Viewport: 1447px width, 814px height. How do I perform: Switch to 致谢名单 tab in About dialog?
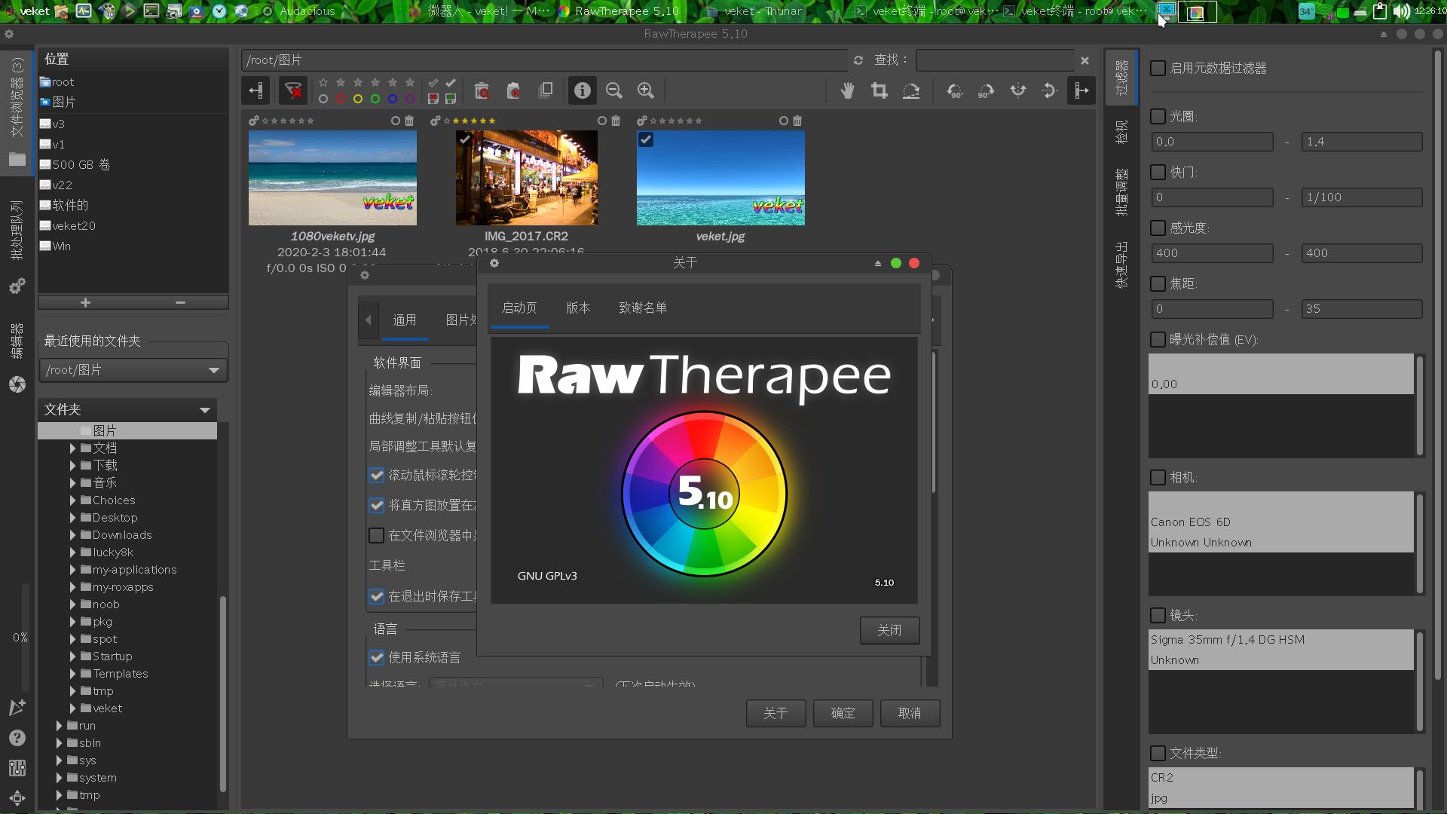[x=643, y=308]
